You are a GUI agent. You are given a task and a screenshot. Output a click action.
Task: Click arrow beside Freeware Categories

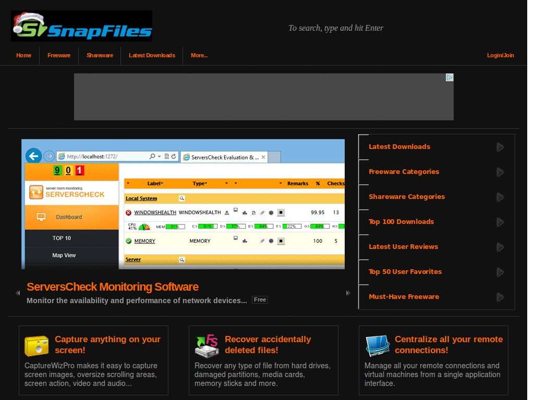pos(500,172)
